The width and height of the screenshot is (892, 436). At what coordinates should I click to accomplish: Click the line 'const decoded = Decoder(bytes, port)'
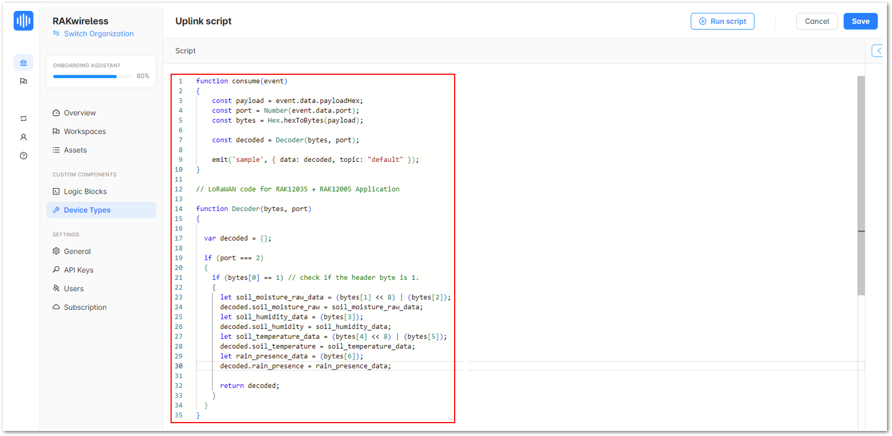(285, 140)
